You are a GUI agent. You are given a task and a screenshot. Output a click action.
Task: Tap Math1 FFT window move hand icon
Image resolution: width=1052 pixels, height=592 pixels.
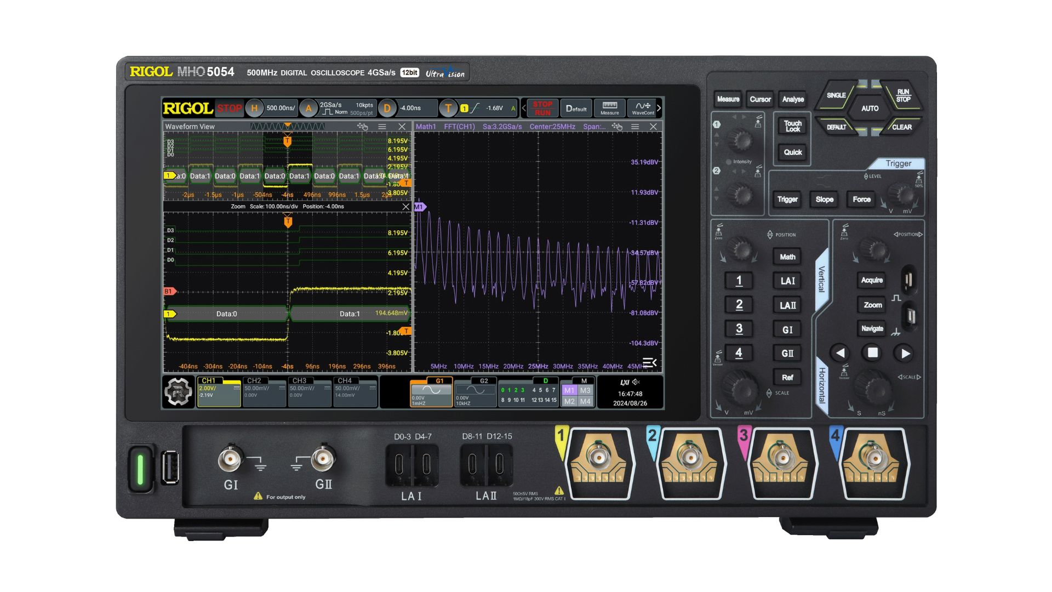pos(617,127)
